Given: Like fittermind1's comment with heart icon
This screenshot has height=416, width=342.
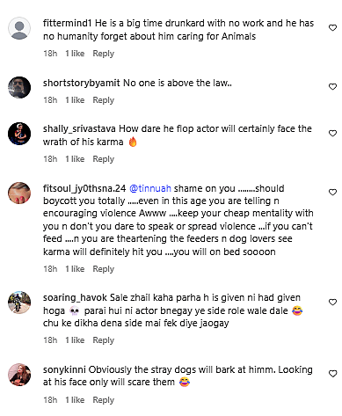Looking at the screenshot, I should point(332,28).
